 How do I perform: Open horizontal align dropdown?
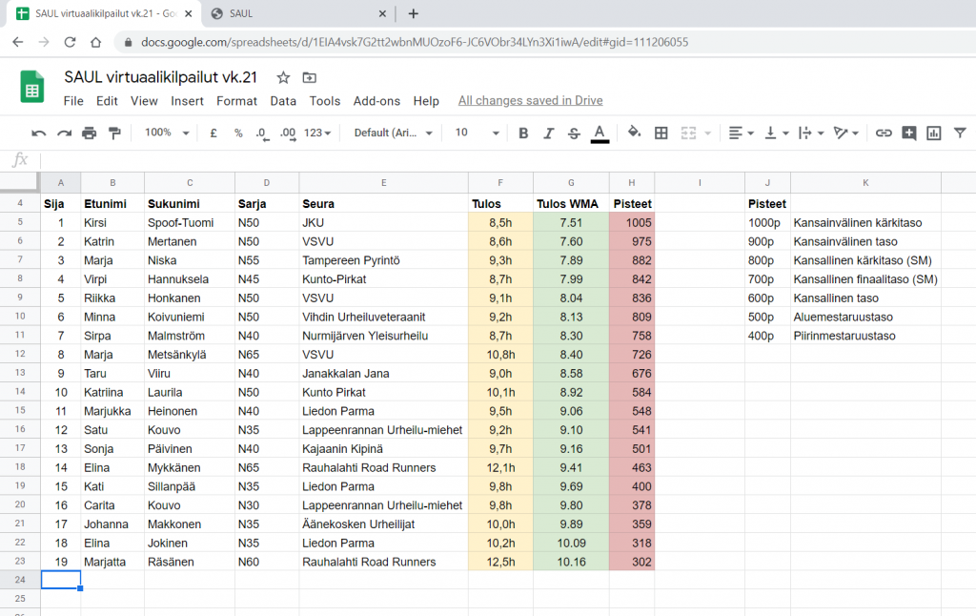[x=741, y=133]
